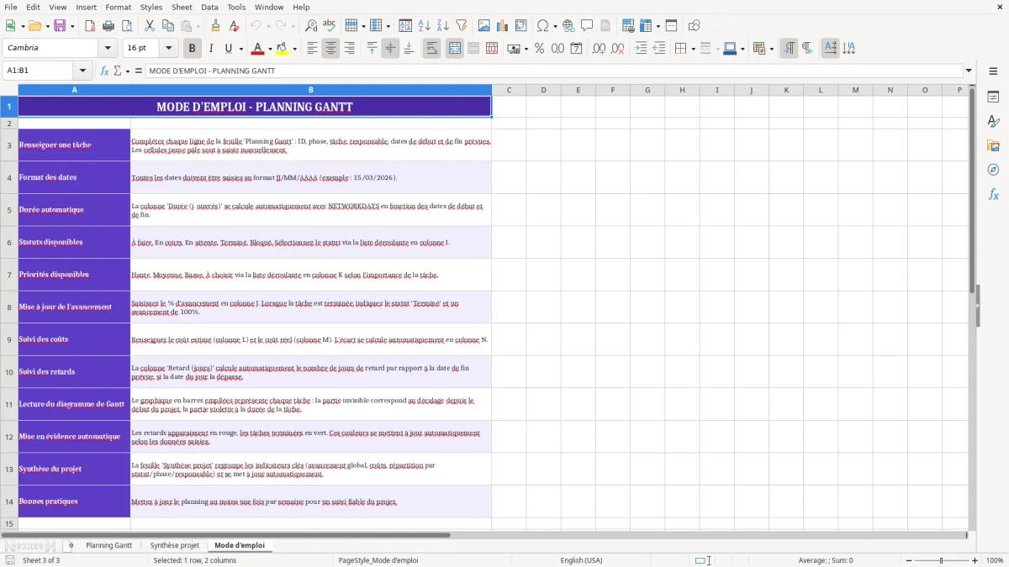The height and width of the screenshot is (567, 1009).
Task: Open the Navigator sidebar compass icon
Action: point(993,170)
